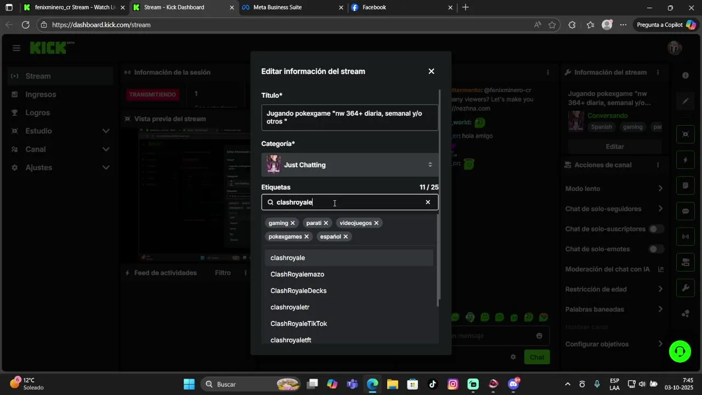Image resolution: width=702 pixels, height=395 pixels.
Task: Add this page to favorites star
Action: [552, 25]
